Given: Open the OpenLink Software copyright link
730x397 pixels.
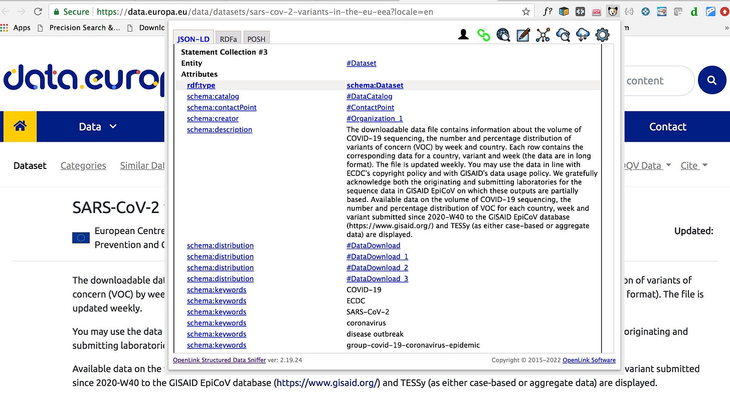Looking at the screenshot, I should pyautogui.click(x=589, y=360).
